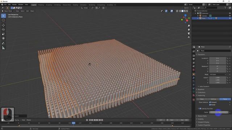This screenshot has height=130, width=232.
Task: Hide the Collection with its eye icon
Action: (230, 13)
